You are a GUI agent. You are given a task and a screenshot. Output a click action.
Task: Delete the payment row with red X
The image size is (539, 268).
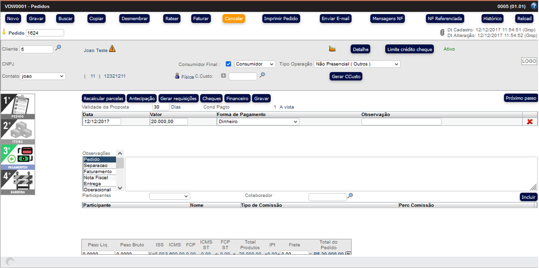click(530, 122)
